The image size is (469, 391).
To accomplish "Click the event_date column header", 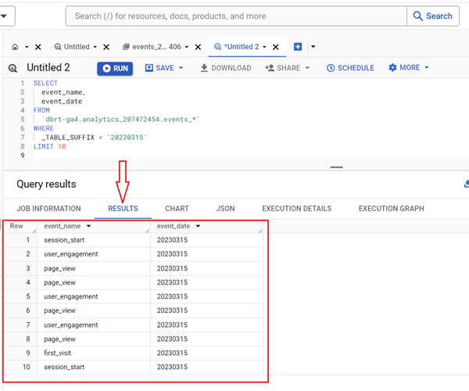I will [x=174, y=226].
